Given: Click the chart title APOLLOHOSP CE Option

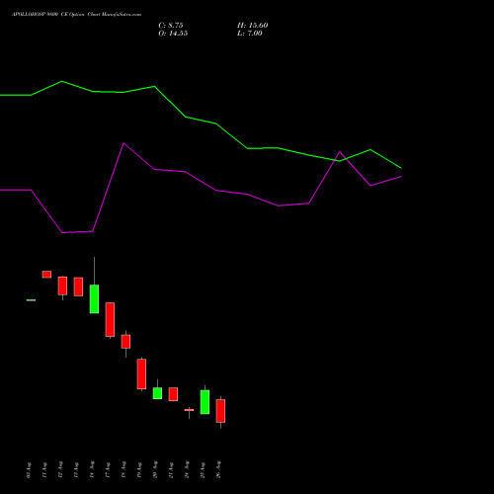Looking at the screenshot, I should coord(76,15).
